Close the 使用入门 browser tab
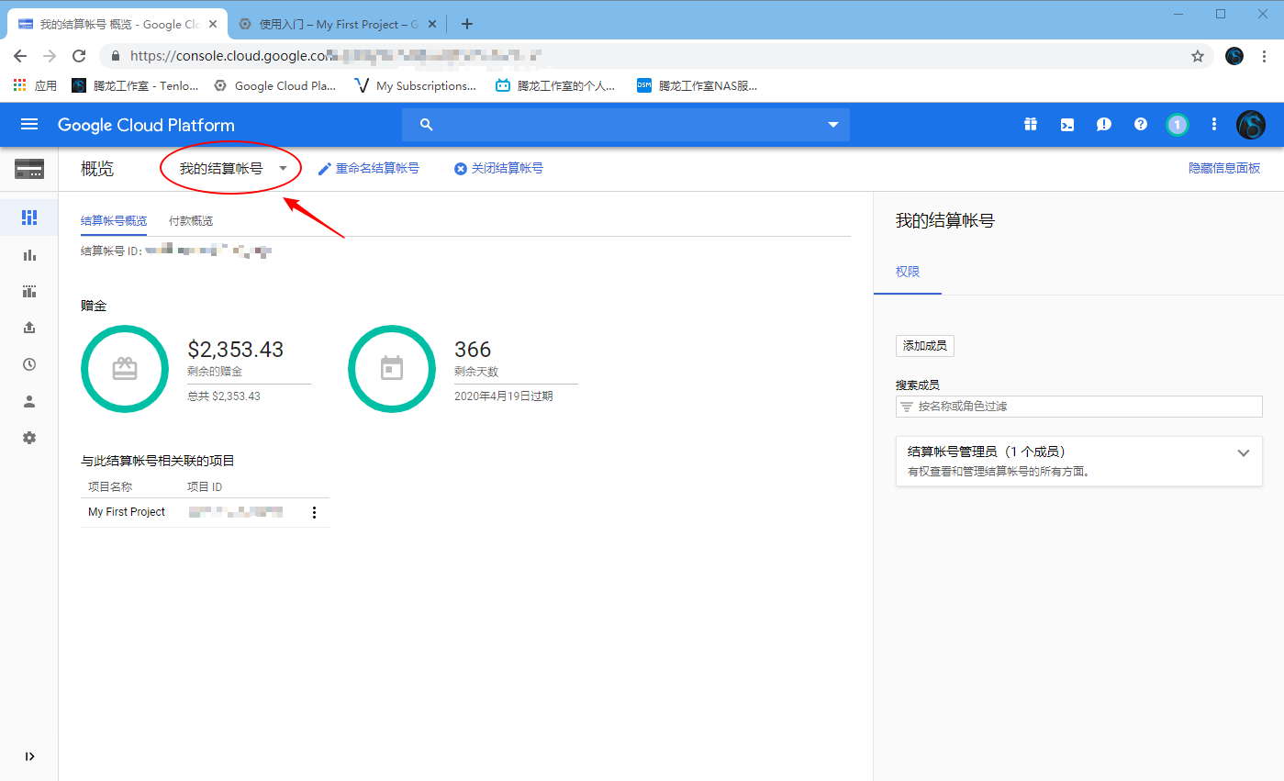Image resolution: width=1284 pixels, height=781 pixels. point(432,25)
